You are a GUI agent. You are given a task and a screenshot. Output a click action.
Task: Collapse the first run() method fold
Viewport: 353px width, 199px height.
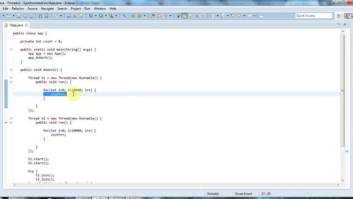11,82
